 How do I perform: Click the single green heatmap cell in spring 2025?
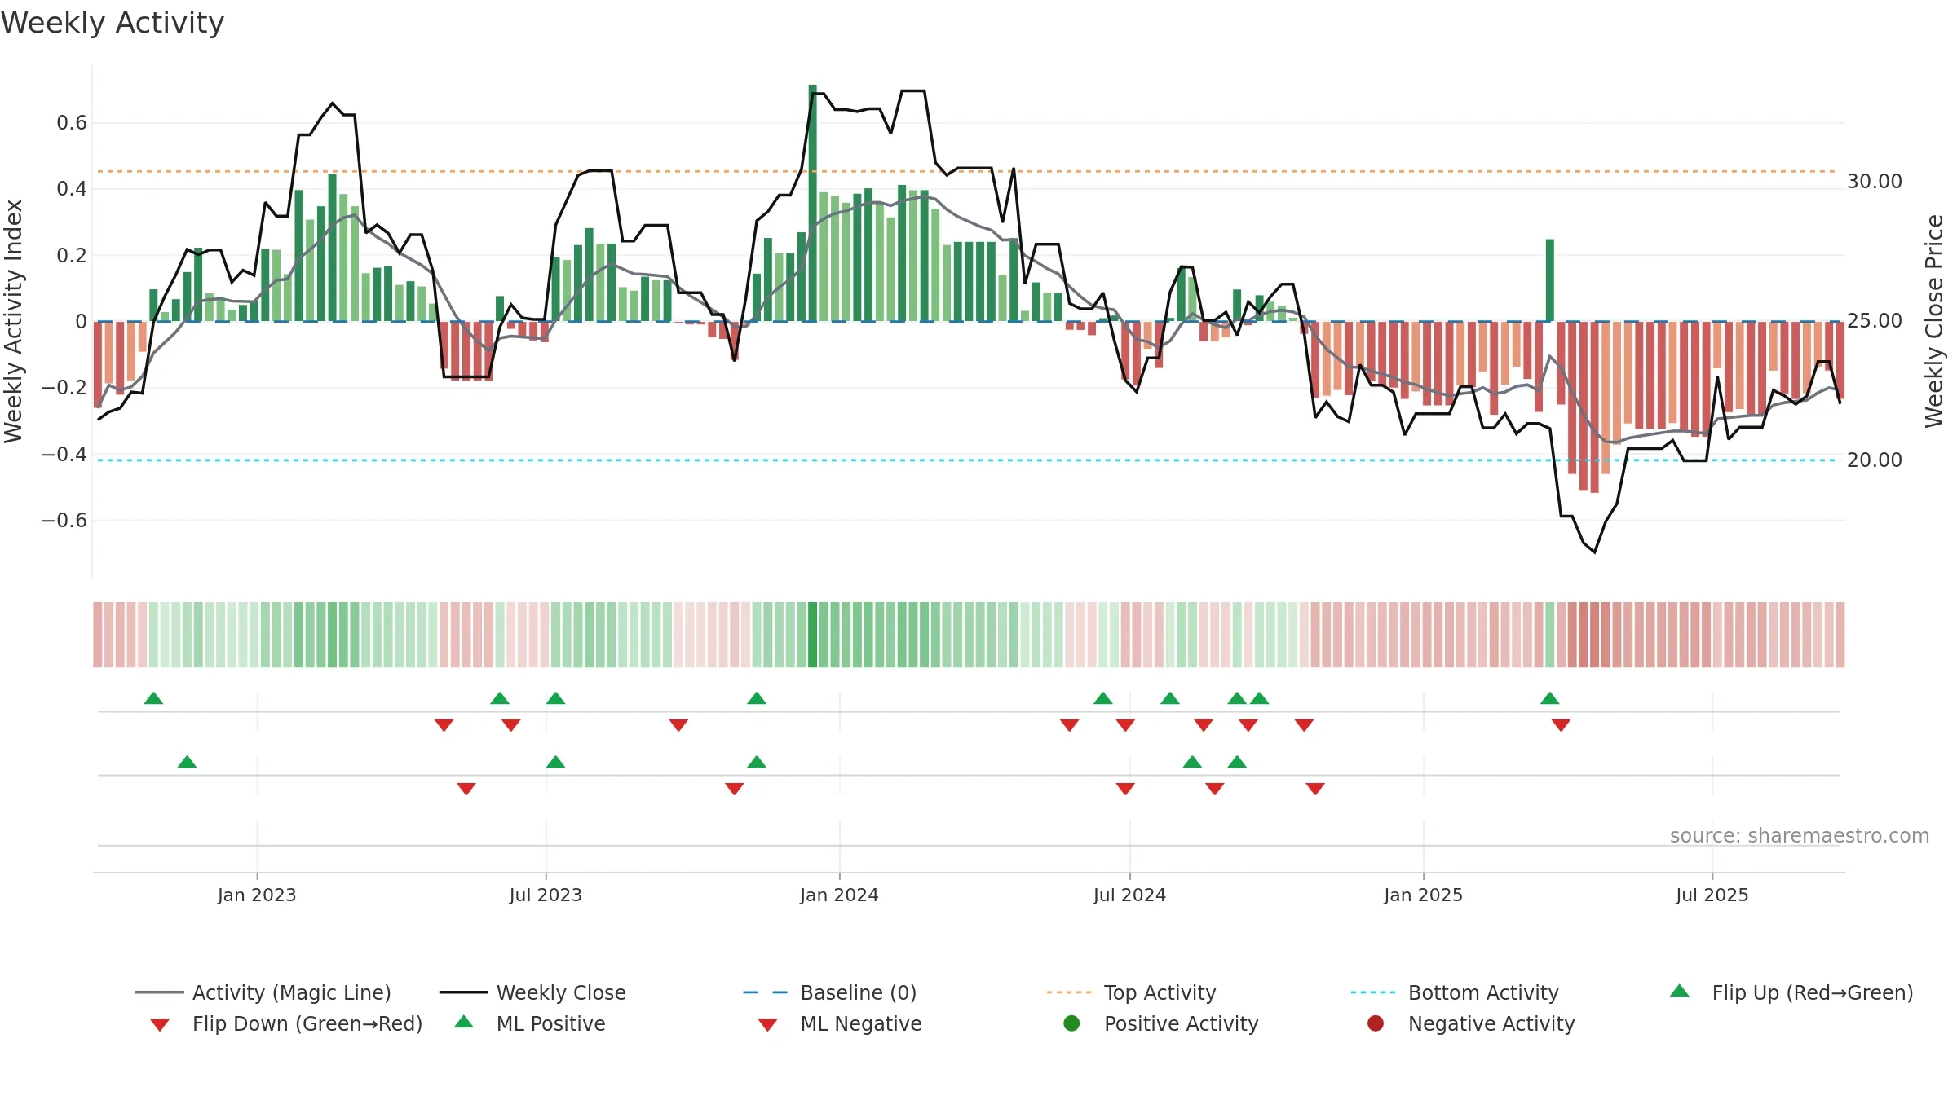click(1550, 635)
